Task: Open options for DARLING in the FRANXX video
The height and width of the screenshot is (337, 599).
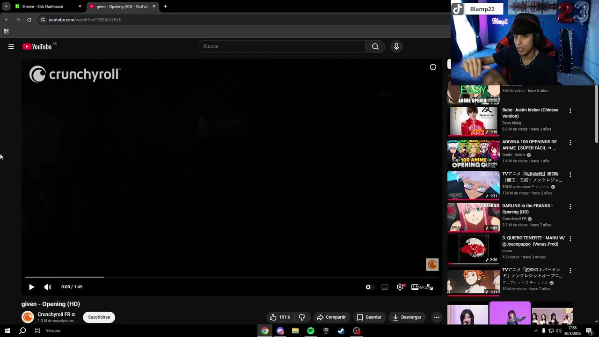Action: [570, 206]
